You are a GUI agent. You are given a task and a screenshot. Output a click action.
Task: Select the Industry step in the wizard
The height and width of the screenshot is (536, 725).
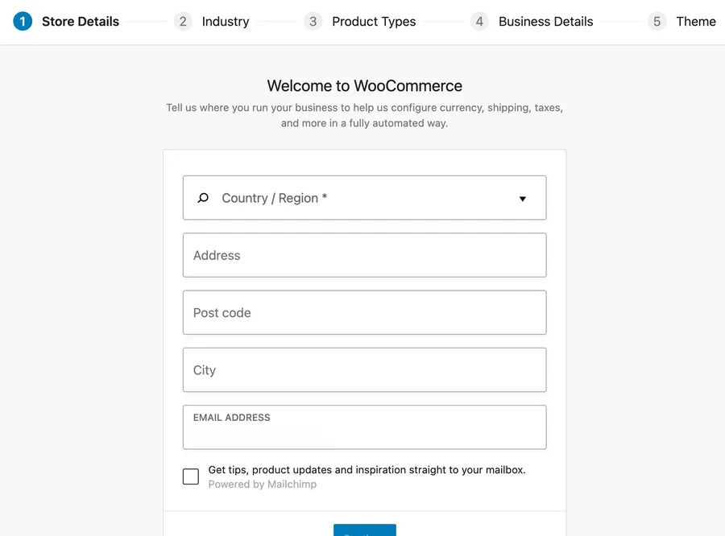226,22
